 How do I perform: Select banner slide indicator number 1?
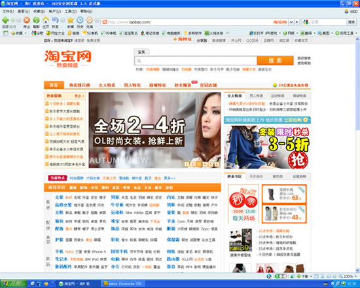187,164
